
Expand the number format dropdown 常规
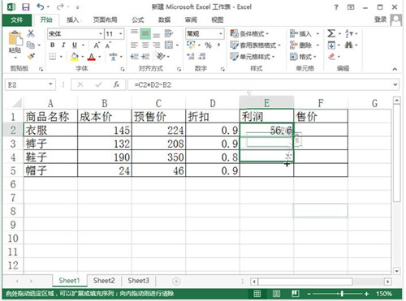point(221,34)
